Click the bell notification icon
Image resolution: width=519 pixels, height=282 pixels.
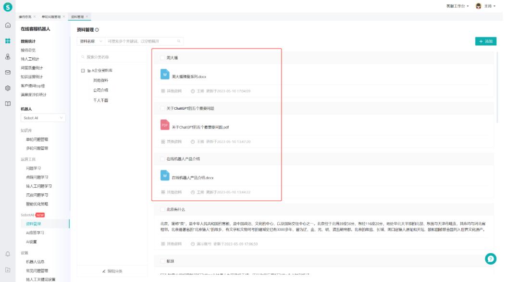point(8,254)
